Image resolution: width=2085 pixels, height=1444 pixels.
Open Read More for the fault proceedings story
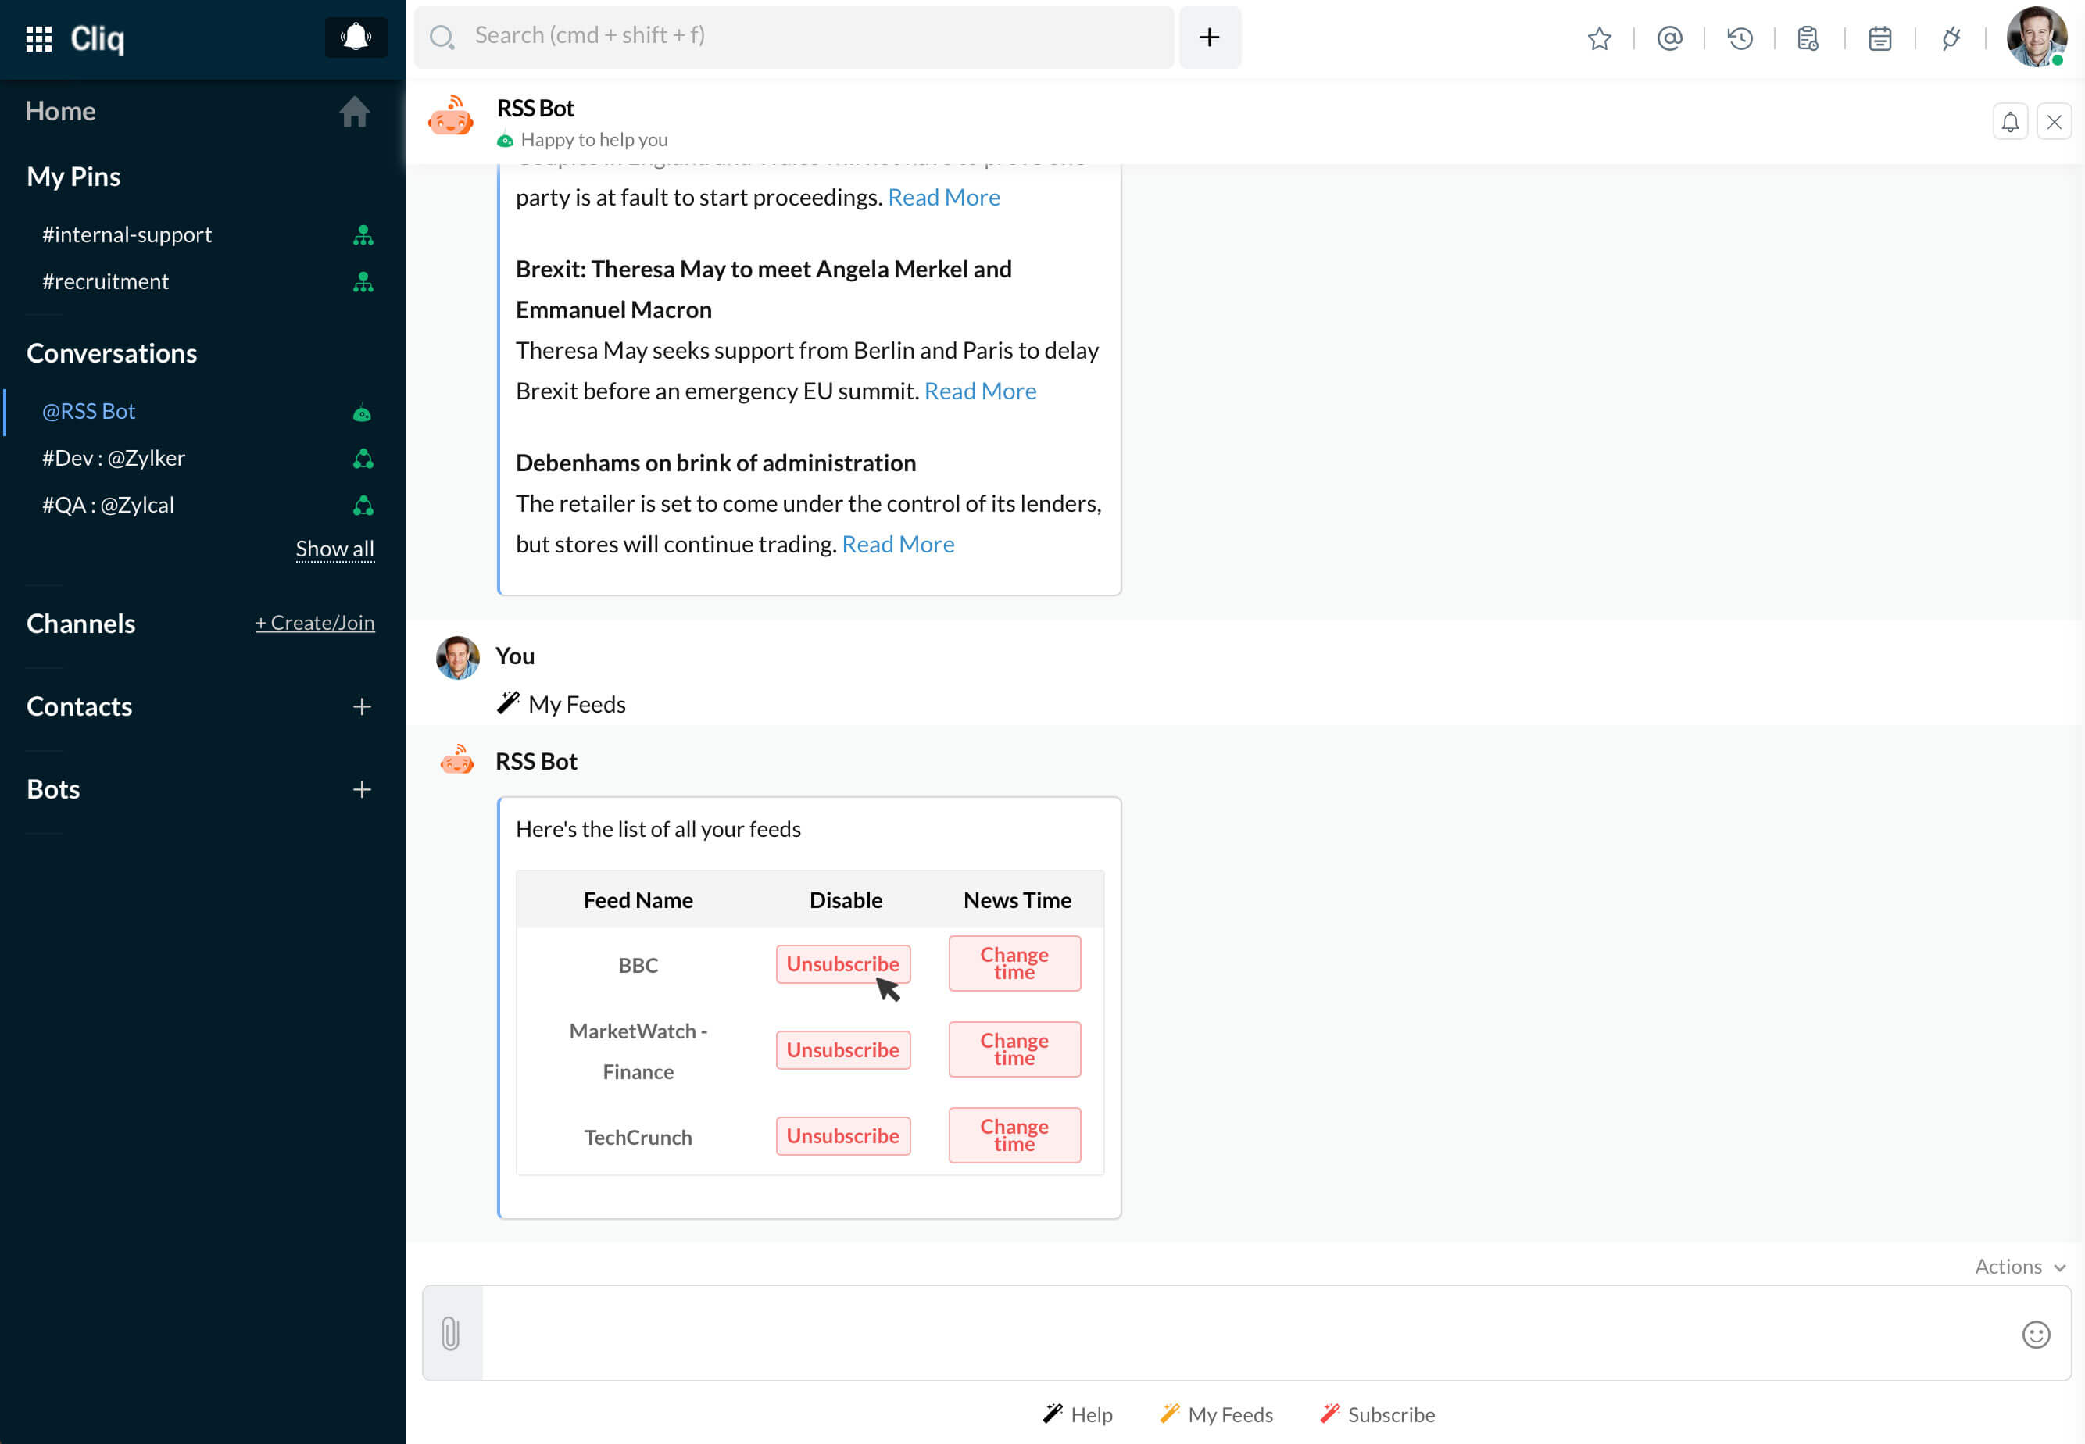944,197
